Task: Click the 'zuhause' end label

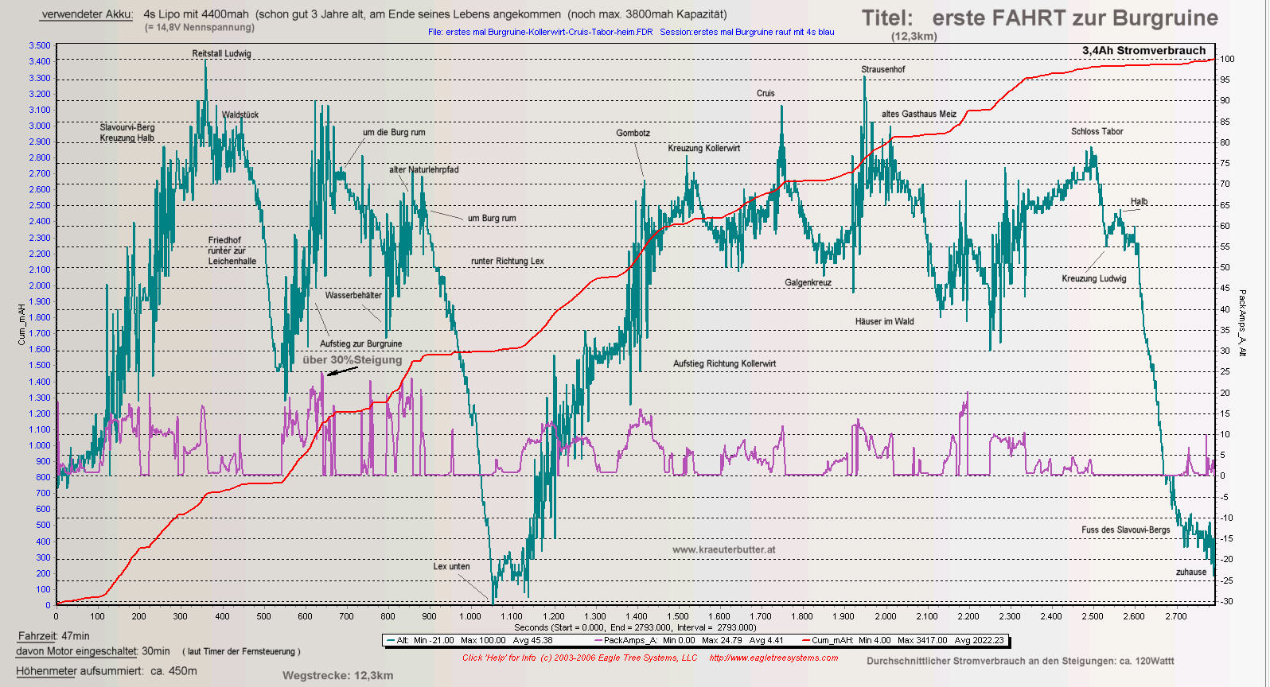Action: pos(1190,572)
